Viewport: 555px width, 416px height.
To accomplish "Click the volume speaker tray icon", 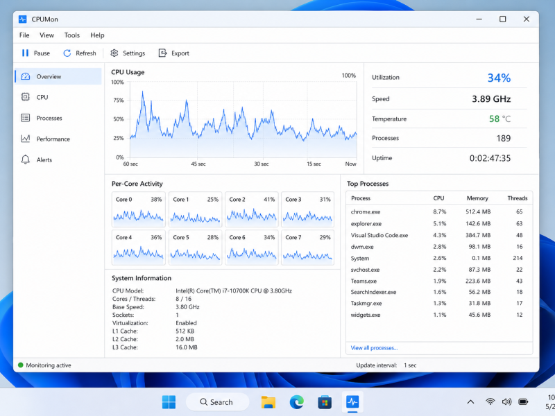I will (x=506, y=402).
